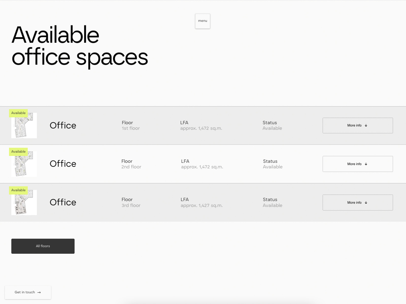Click the Office title in 3rd floor row
406x304 pixels.
pyautogui.click(x=63, y=202)
